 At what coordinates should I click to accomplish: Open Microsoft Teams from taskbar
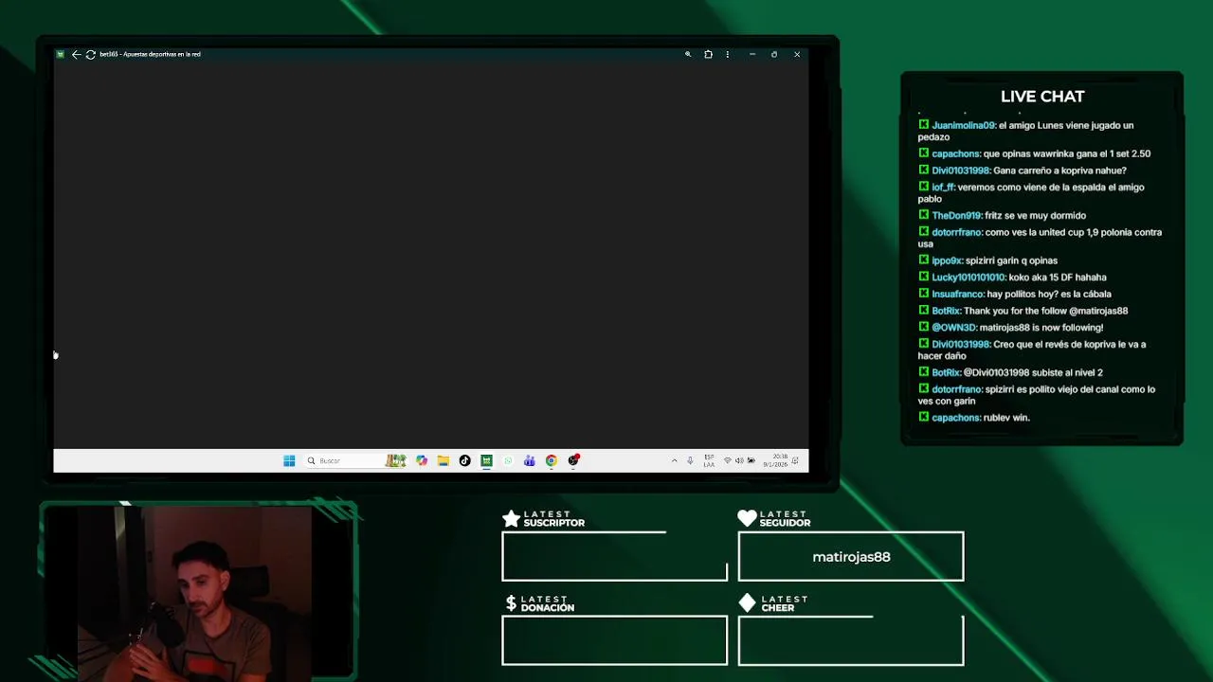pyautogui.click(x=529, y=460)
